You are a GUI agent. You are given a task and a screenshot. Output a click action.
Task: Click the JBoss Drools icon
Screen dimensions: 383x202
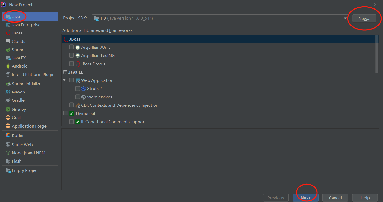pyautogui.click(x=78, y=64)
